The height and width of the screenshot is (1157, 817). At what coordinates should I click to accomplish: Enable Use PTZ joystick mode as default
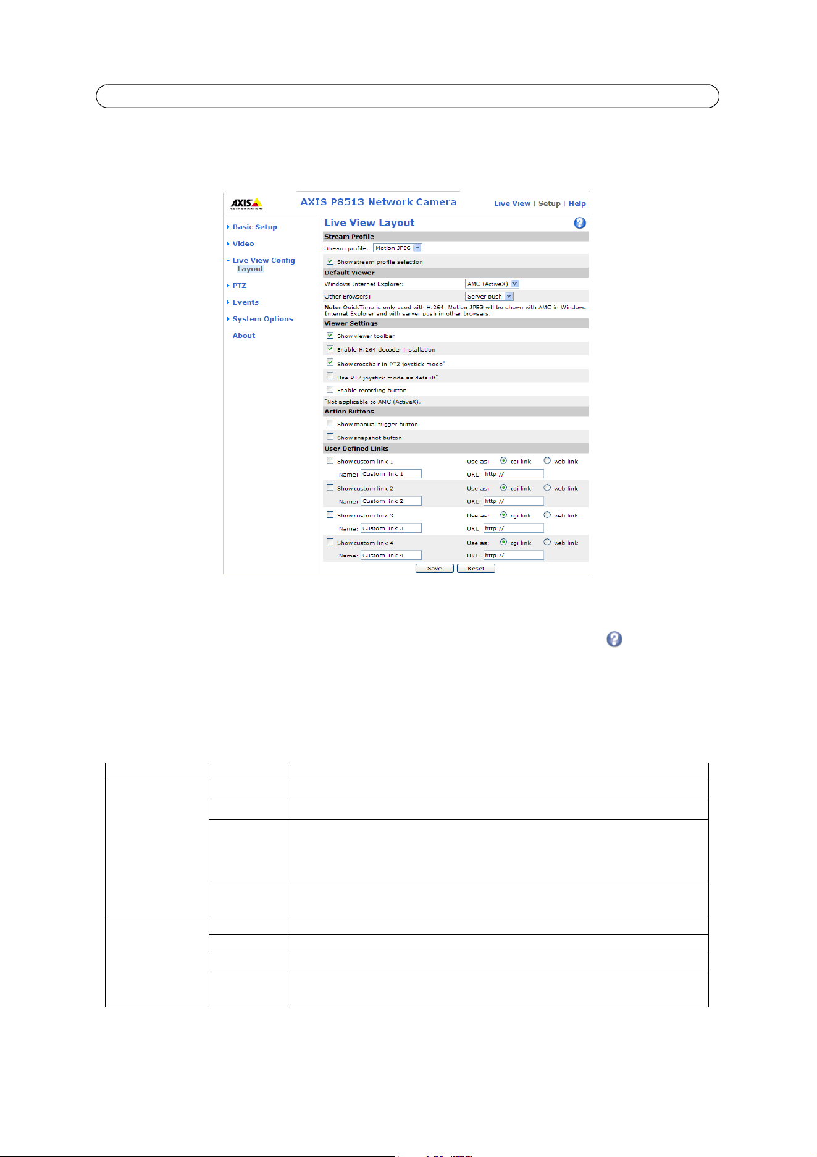tap(330, 376)
